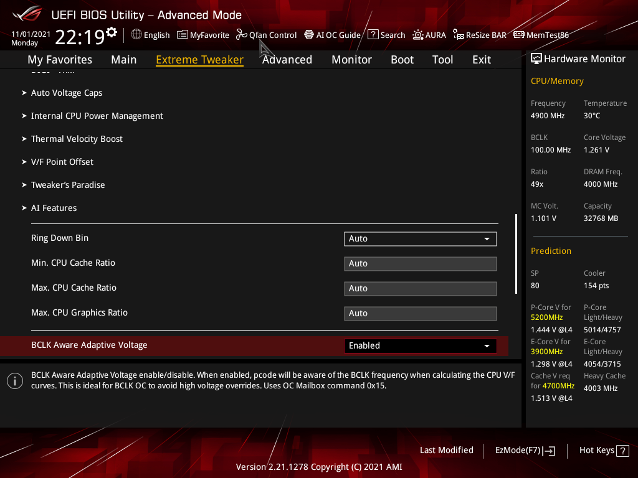Open My Favorites tab
Image resolution: width=638 pixels, height=478 pixels.
point(60,60)
